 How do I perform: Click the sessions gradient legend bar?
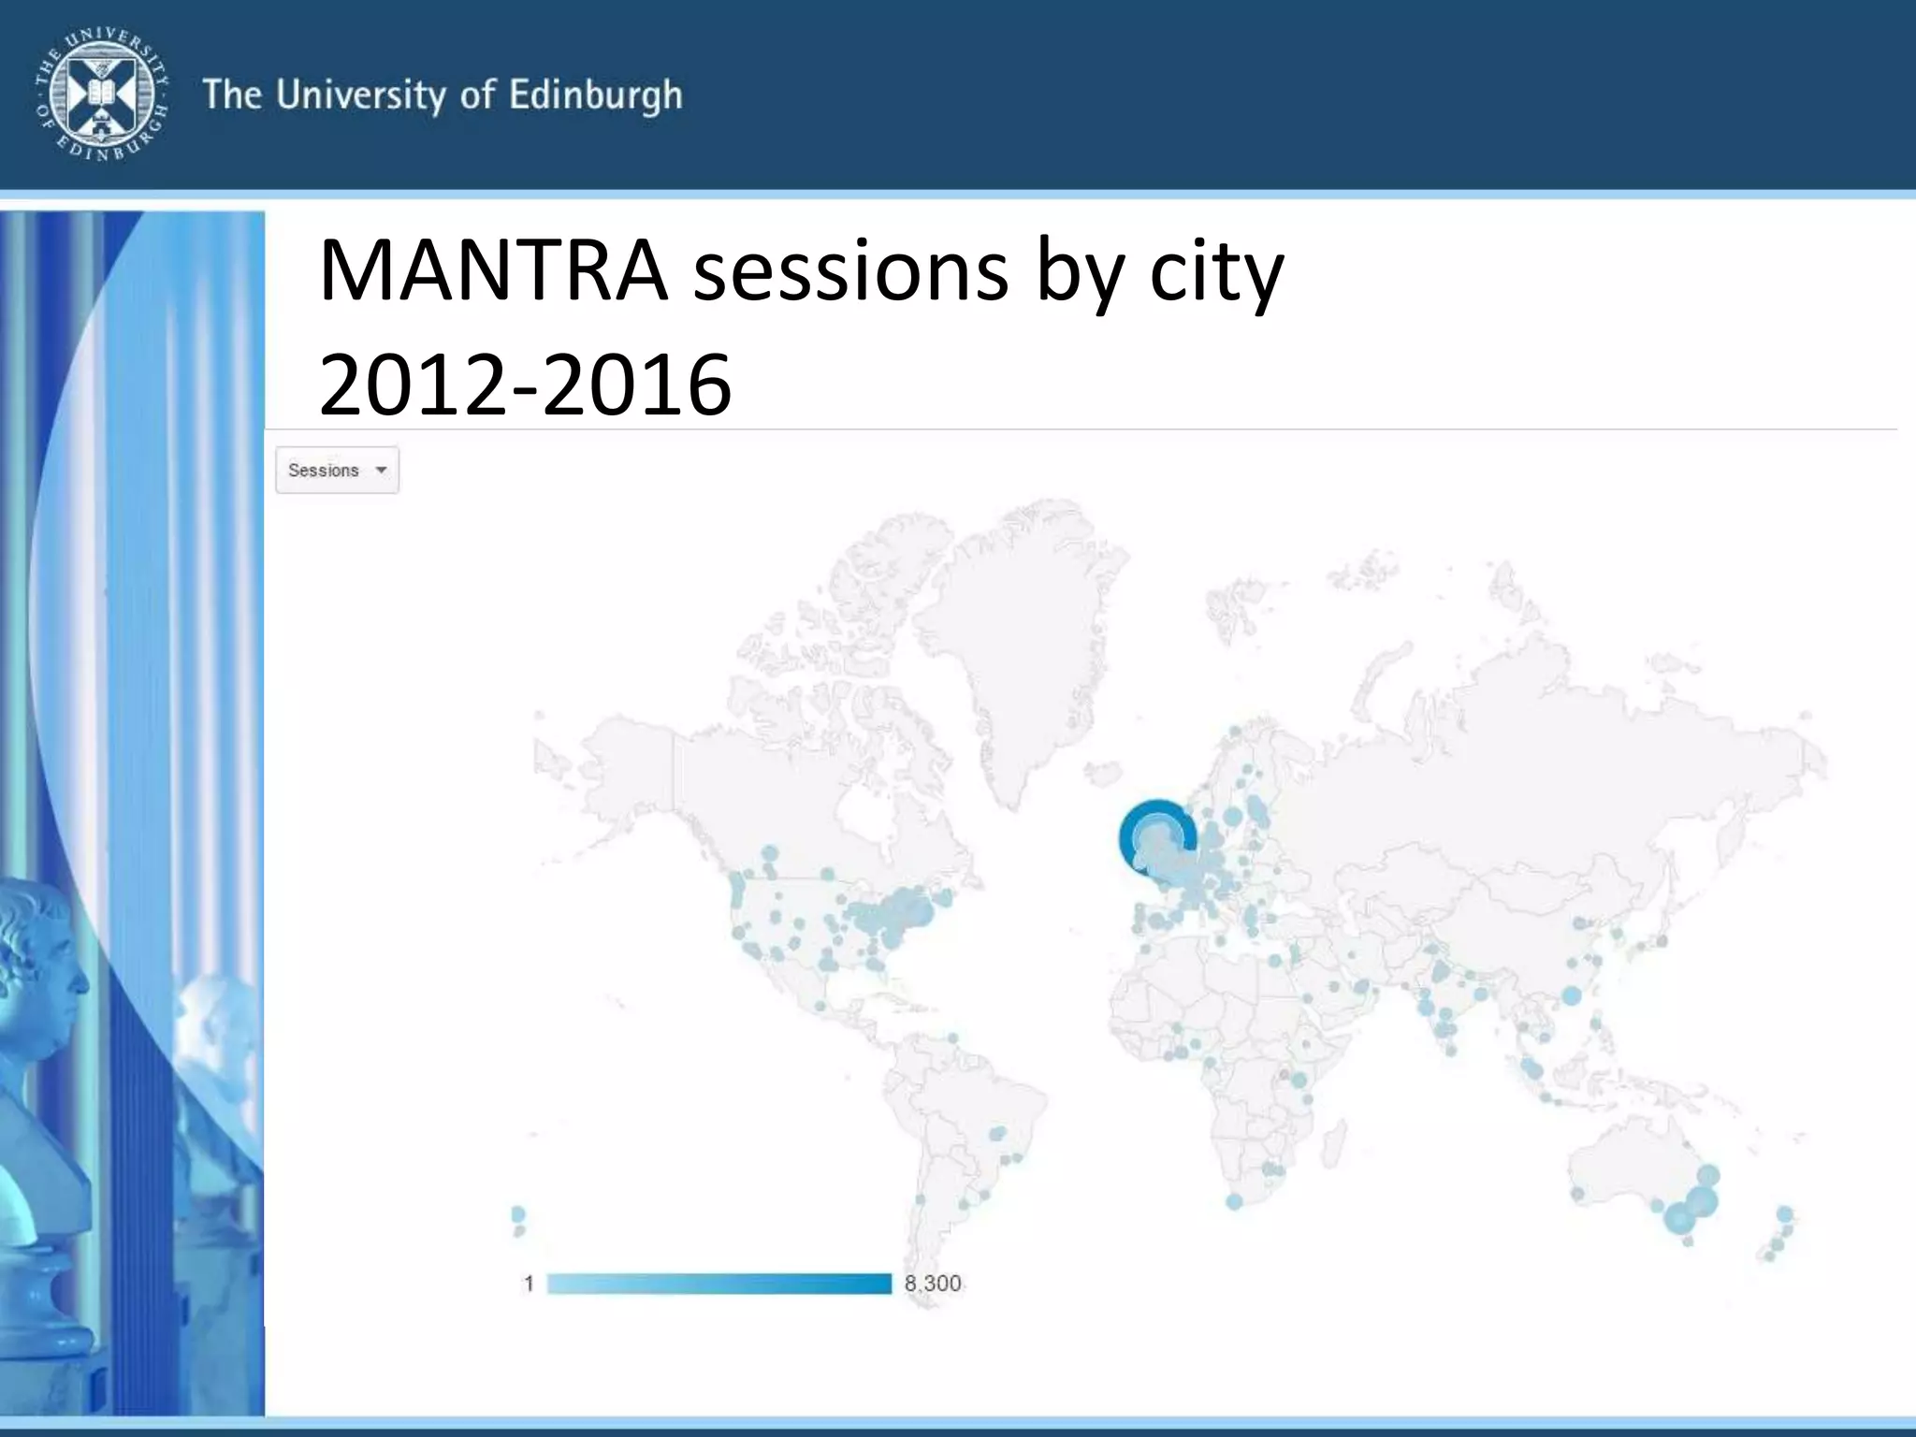(x=718, y=1284)
